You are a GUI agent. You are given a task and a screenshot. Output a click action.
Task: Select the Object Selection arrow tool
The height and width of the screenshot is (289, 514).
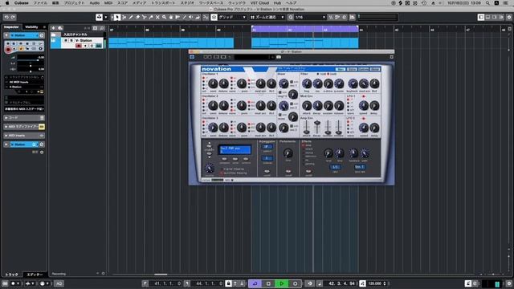(x=117, y=17)
